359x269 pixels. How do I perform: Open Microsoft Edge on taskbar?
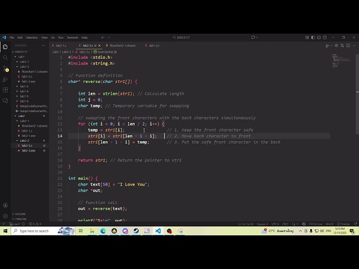pos(103,231)
